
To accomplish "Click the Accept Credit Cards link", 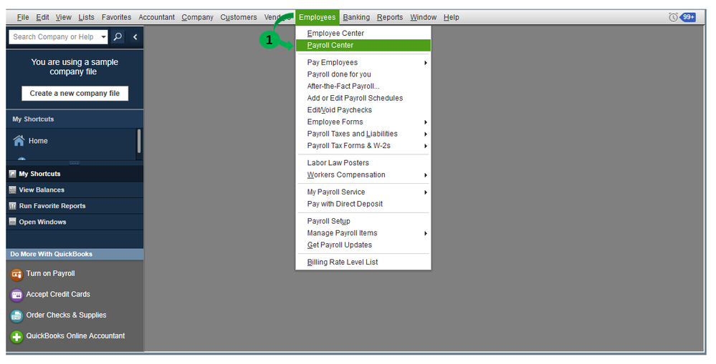I will point(58,295).
